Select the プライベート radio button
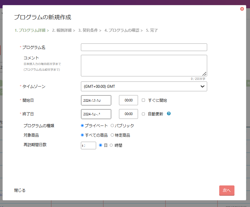 [x=83, y=126]
